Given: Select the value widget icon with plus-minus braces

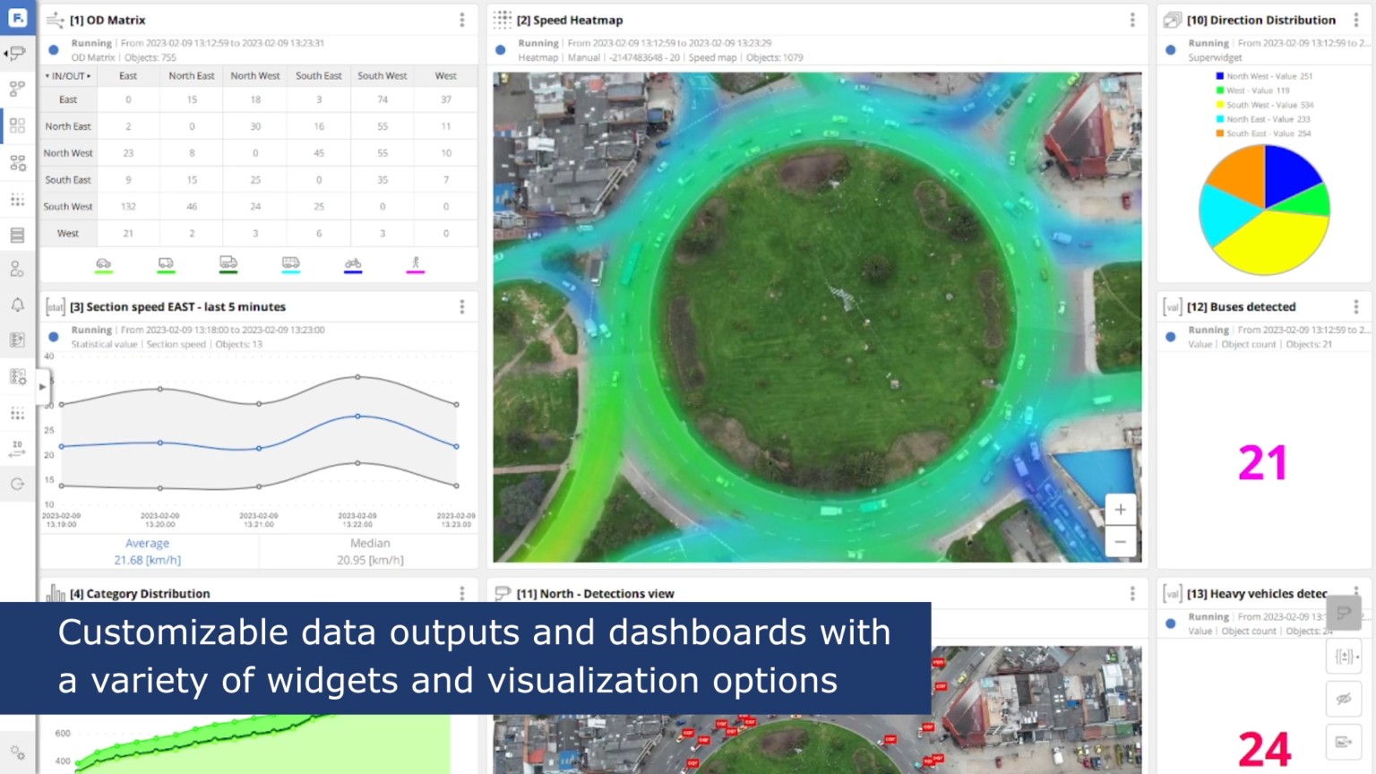Looking at the screenshot, I should click(1343, 656).
